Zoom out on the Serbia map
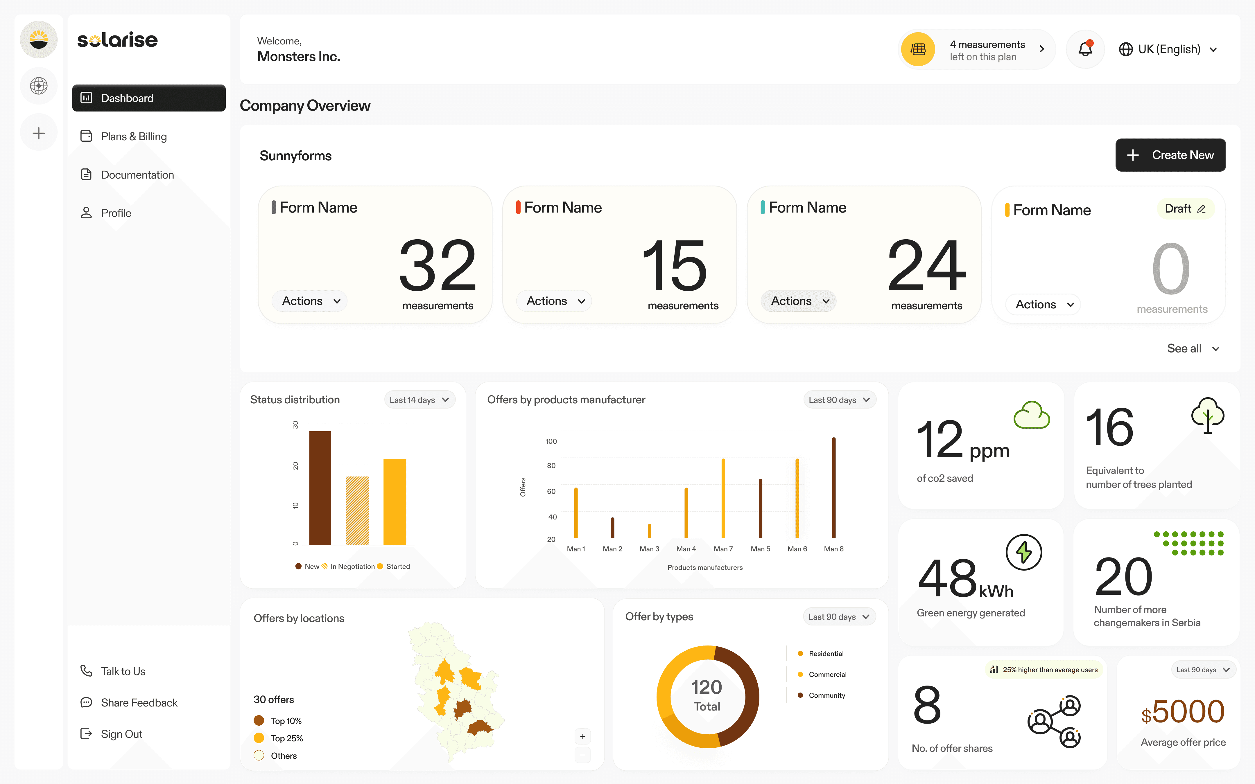Screen dimensions: 1255x784 click(x=582, y=755)
